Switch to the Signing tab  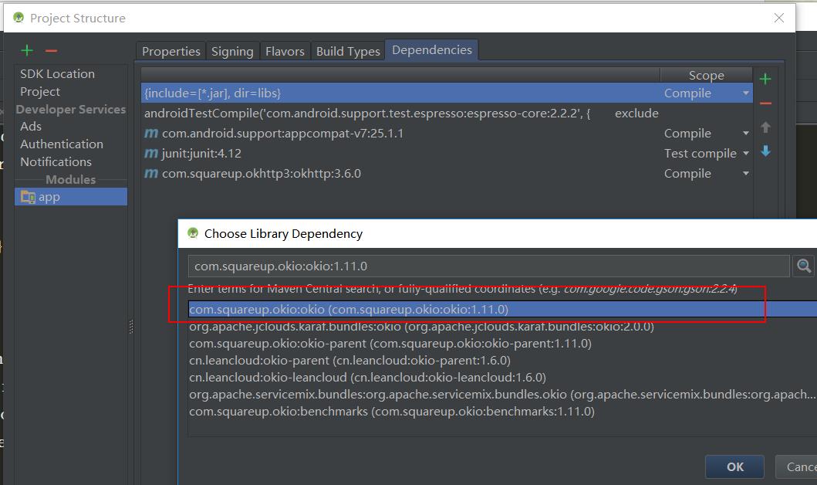point(232,51)
